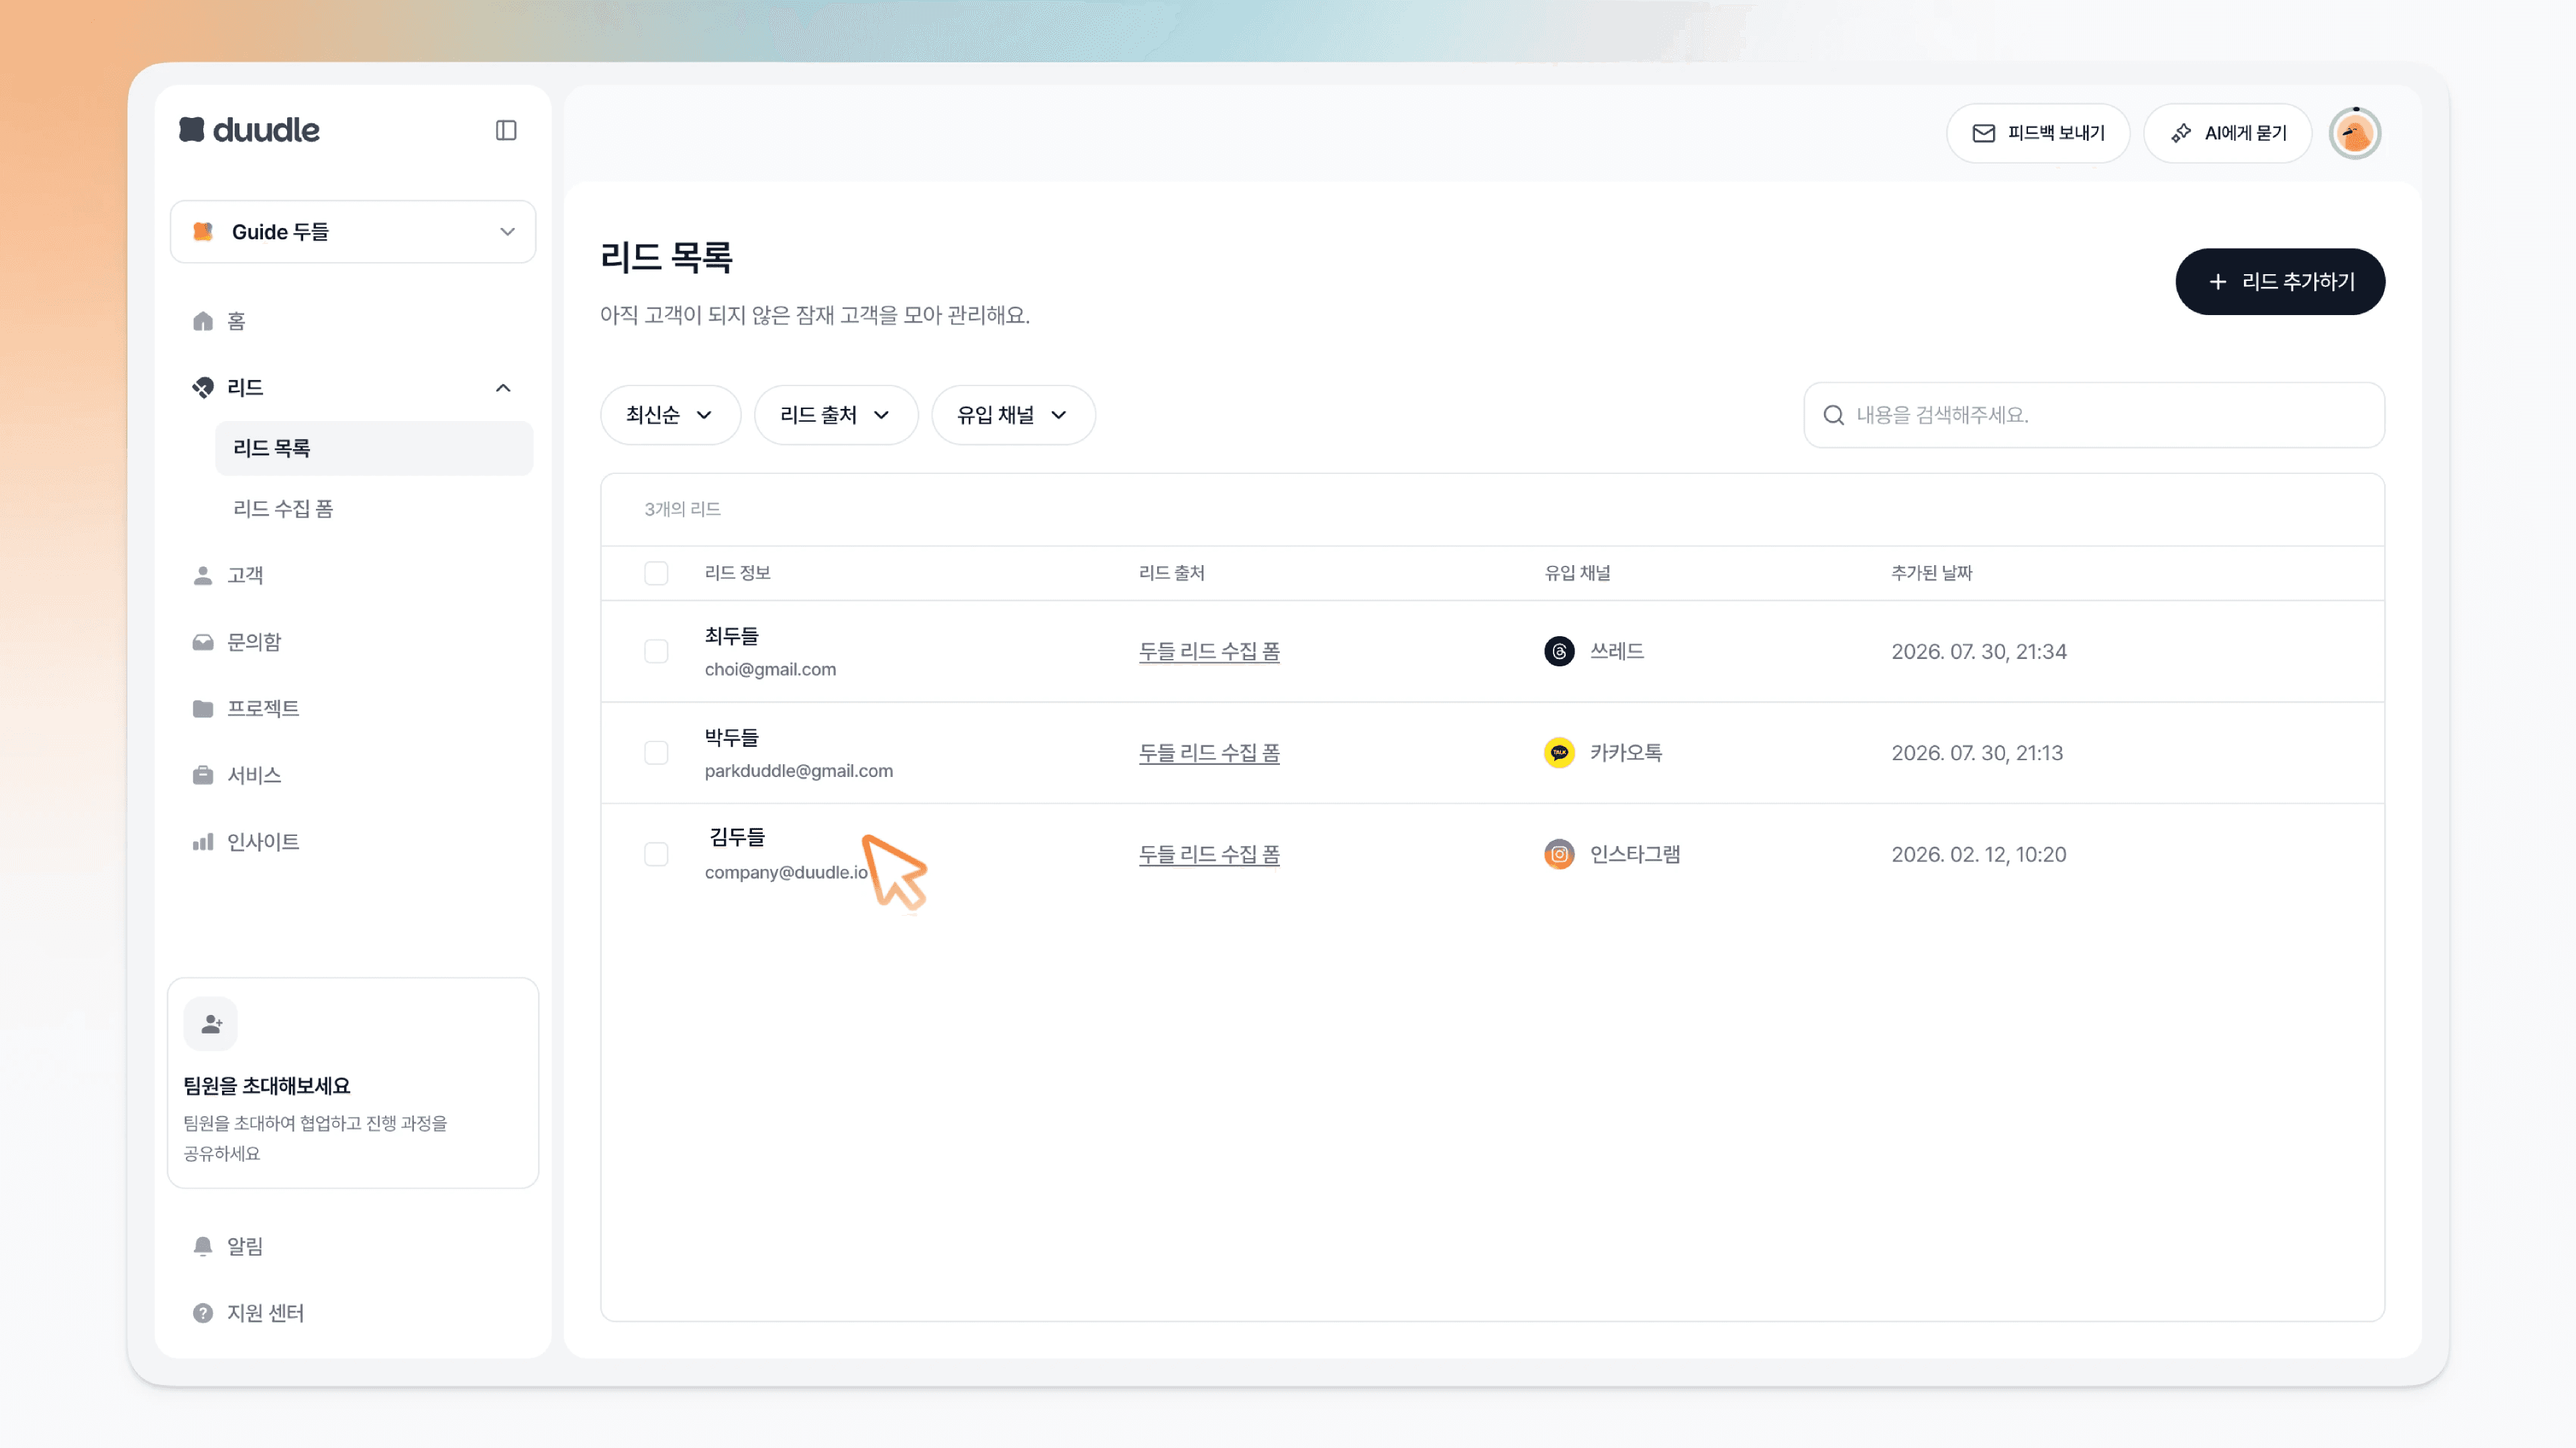Open 두들 리드 수집 폼 link for 박두들
This screenshot has height=1448, width=2576.
coord(1209,752)
